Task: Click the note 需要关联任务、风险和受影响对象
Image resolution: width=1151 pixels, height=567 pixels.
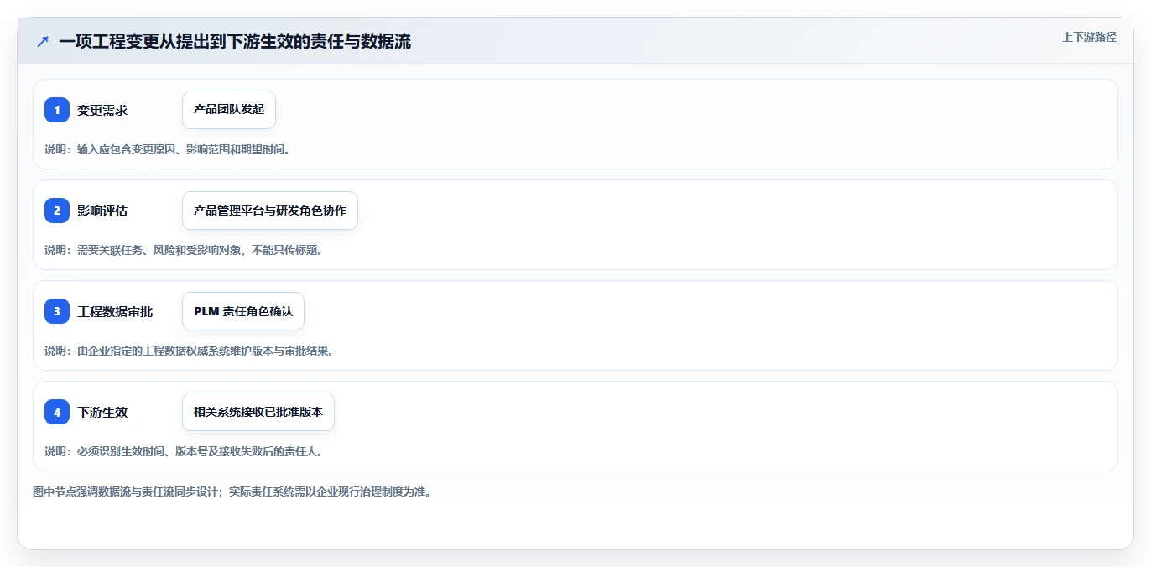Action: (x=184, y=250)
